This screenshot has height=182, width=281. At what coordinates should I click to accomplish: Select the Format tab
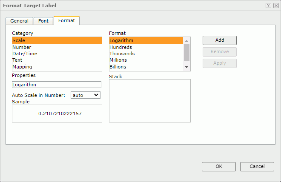pos(66,20)
